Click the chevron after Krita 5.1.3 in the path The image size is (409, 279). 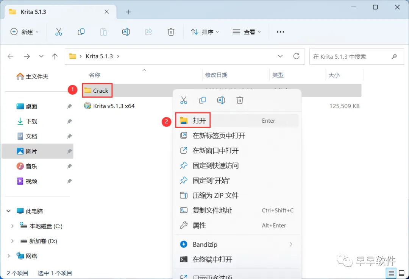118,56
